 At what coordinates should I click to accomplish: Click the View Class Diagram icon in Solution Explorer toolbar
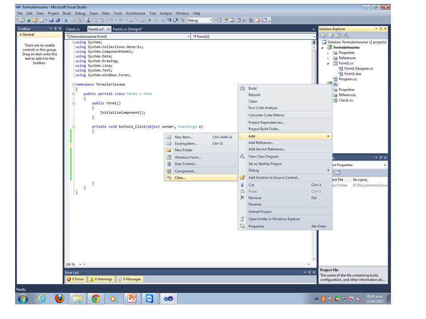[346, 35]
